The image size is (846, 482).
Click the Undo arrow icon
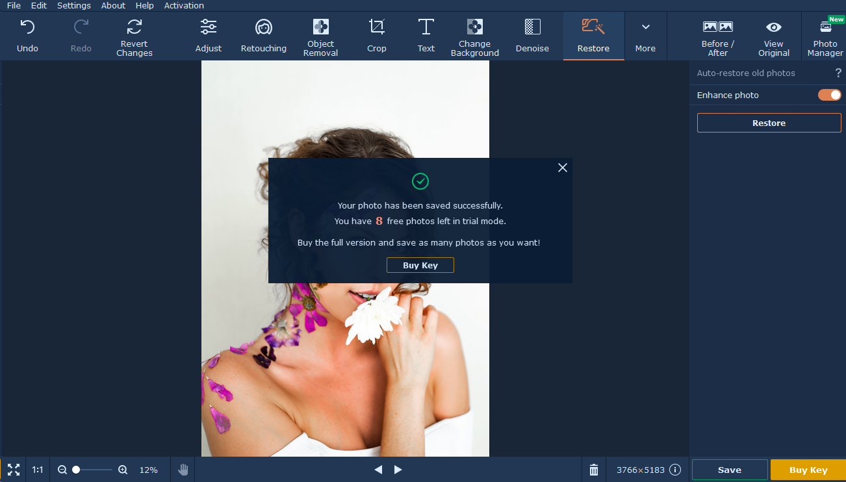pos(27,27)
